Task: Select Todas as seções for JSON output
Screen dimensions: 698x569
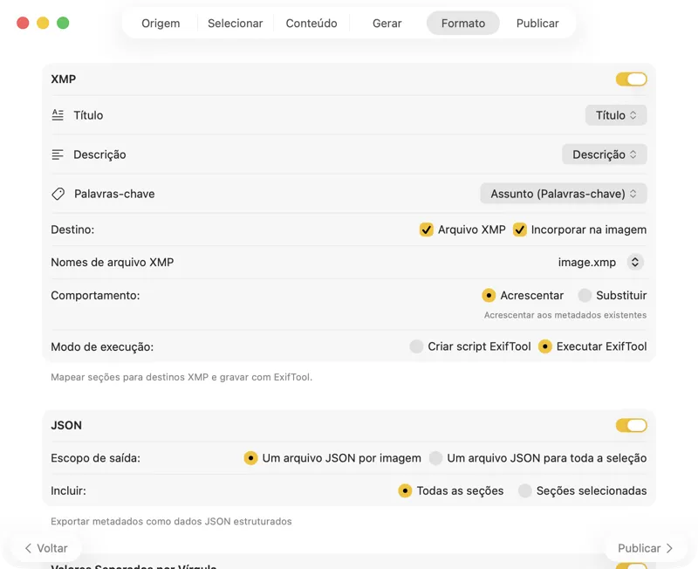Action: point(405,490)
